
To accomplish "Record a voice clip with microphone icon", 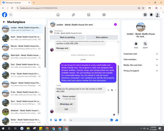I will point(51,120).
